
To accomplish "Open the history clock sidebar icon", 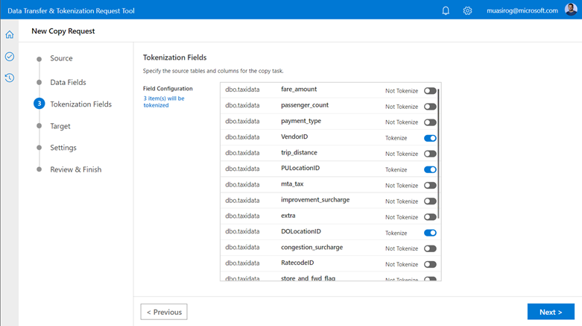I will (x=10, y=78).
